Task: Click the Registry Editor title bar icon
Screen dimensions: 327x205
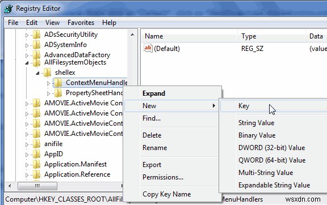Action: (x=9, y=8)
